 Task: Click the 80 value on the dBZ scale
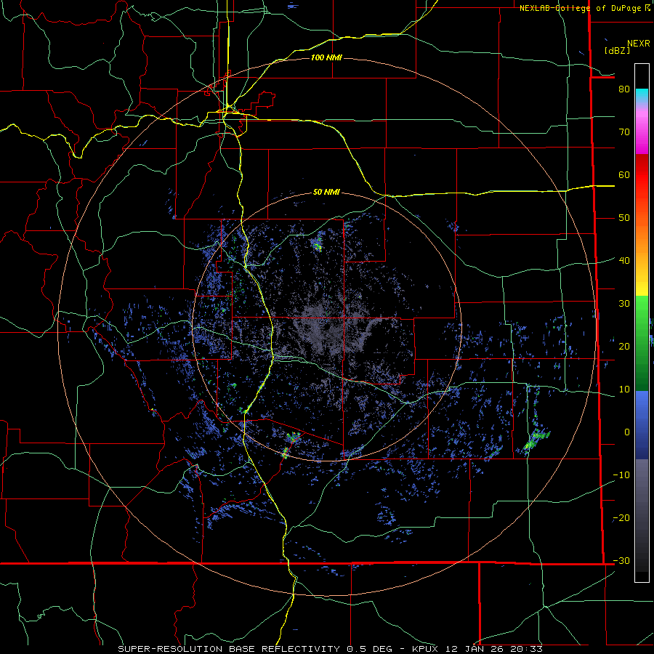point(624,89)
